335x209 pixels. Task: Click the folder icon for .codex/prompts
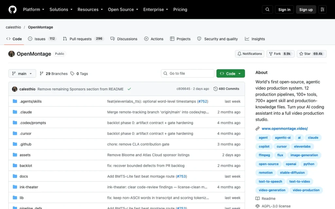[x=15, y=123]
